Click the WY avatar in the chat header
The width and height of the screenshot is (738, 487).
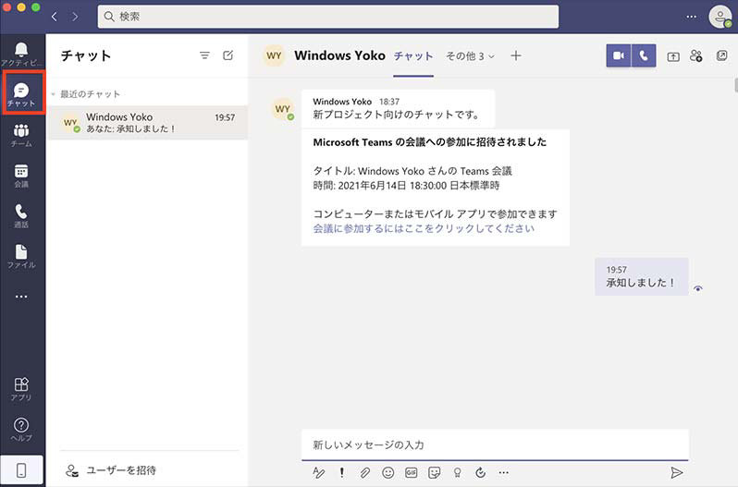(x=274, y=56)
